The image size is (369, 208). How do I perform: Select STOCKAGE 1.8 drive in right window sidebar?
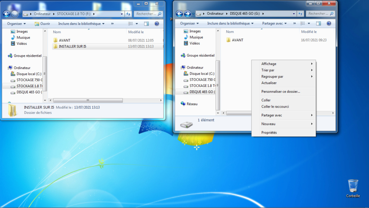pyautogui.click(x=200, y=86)
